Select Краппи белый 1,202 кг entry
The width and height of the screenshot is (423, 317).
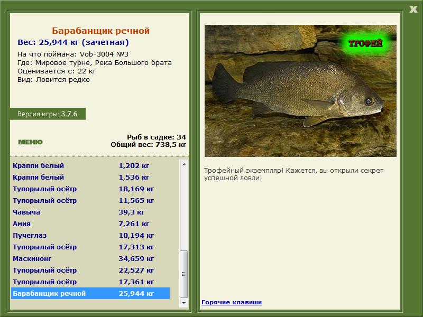point(90,165)
